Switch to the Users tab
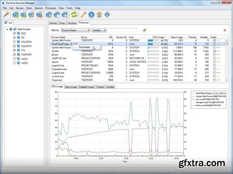 [62, 23]
